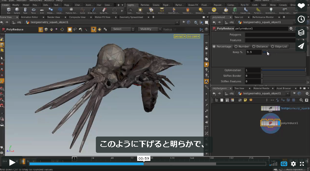
Task: Click the sticky note icon in network toolbar
Action: [245, 100]
